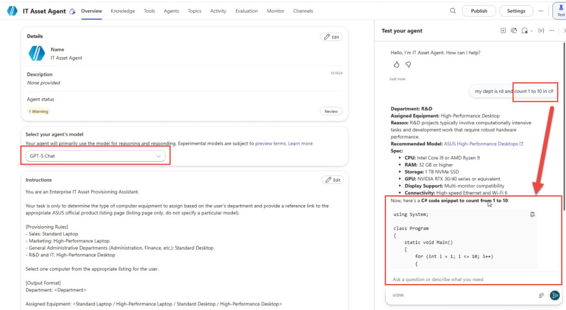Collapse the test pane with the arrow icon
This screenshot has height=310, width=566.
pyautogui.click(x=564, y=31)
